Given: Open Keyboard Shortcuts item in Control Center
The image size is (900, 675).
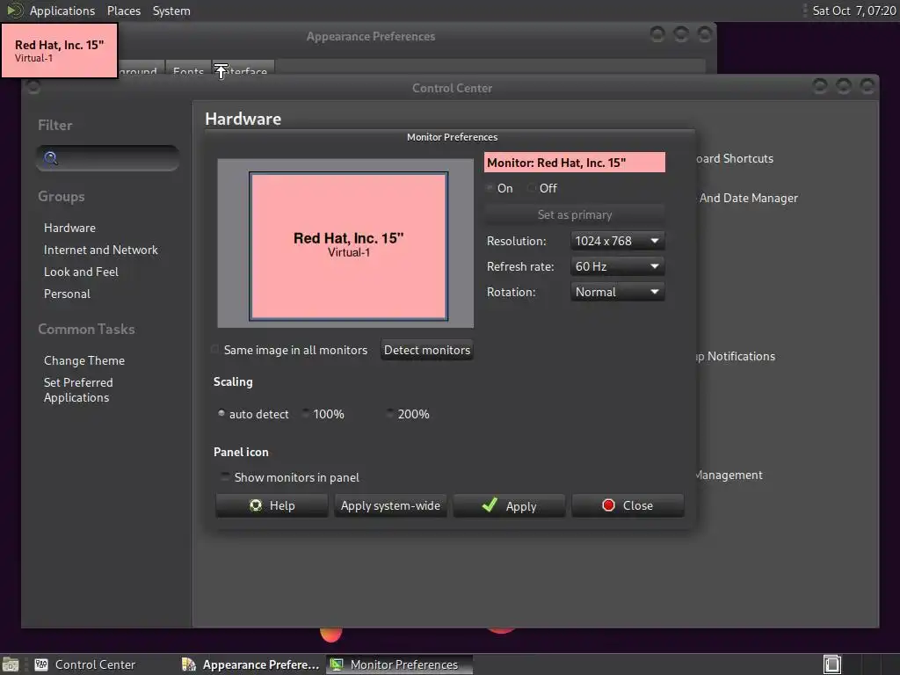Looking at the screenshot, I should click(x=734, y=158).
